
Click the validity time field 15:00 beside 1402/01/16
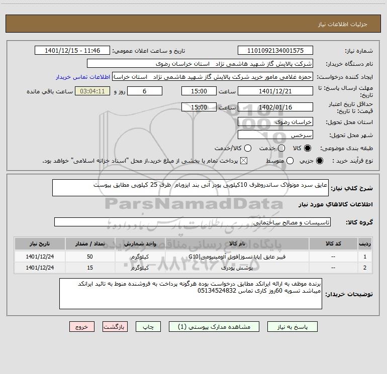[x=199, y=107]
